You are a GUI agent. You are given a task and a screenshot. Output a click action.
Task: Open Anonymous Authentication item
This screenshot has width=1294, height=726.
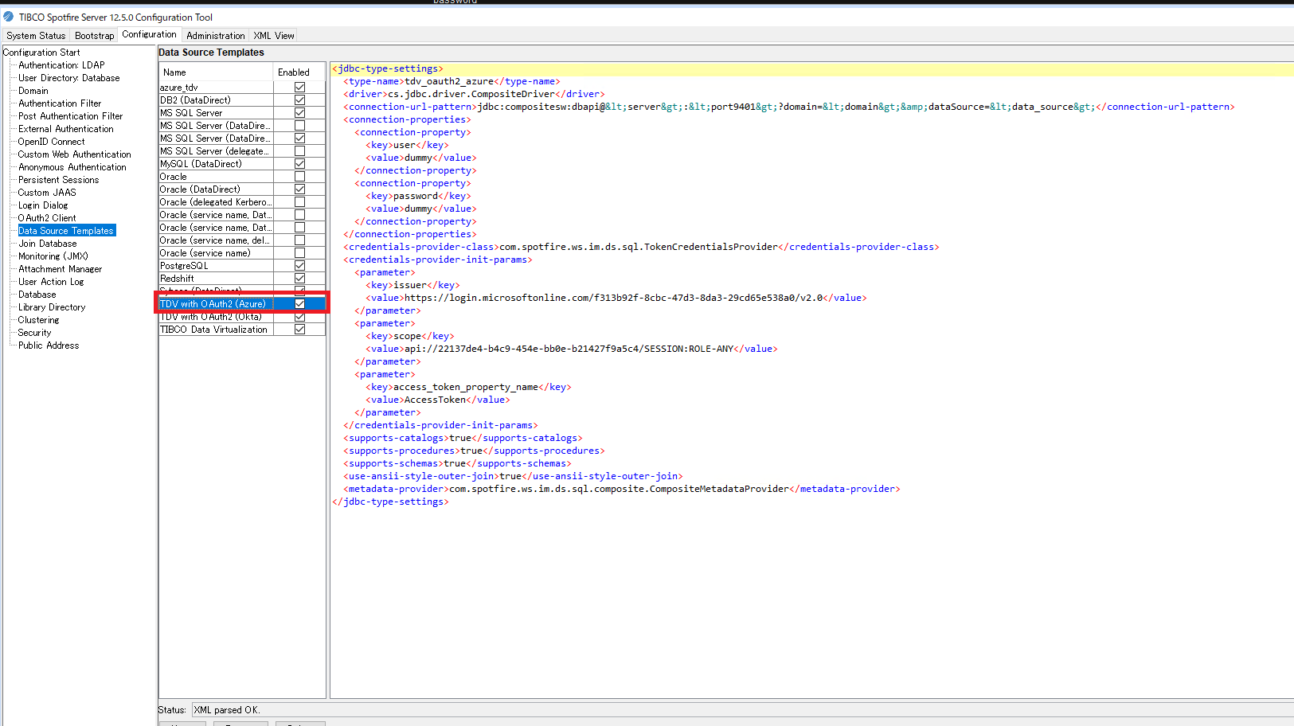(x=72, y=167)
